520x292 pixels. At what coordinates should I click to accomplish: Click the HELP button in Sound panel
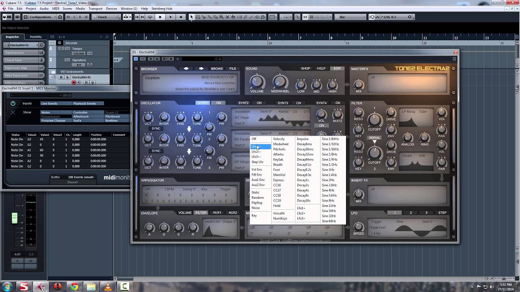(321, 69)
